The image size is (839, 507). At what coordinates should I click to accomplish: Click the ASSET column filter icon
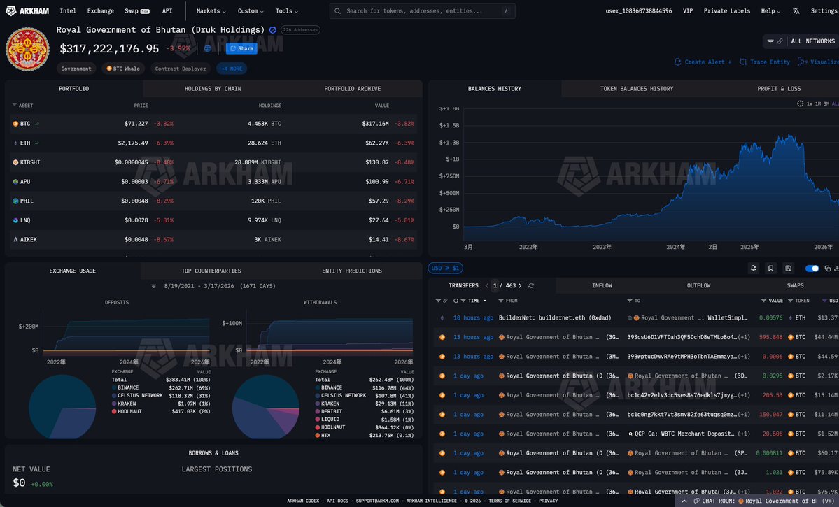(15, 106)
